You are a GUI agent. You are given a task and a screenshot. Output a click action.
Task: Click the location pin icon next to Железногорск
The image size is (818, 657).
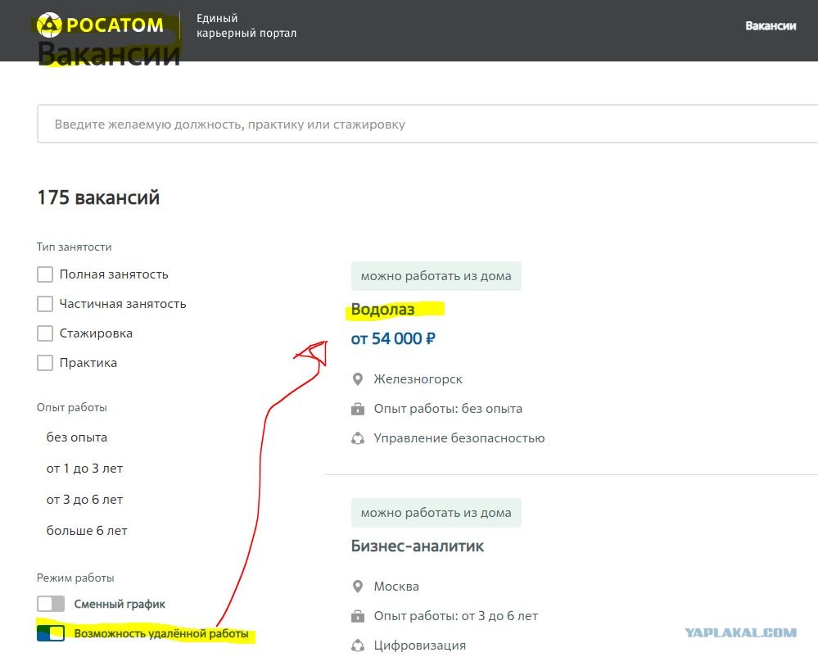point(358,379)
